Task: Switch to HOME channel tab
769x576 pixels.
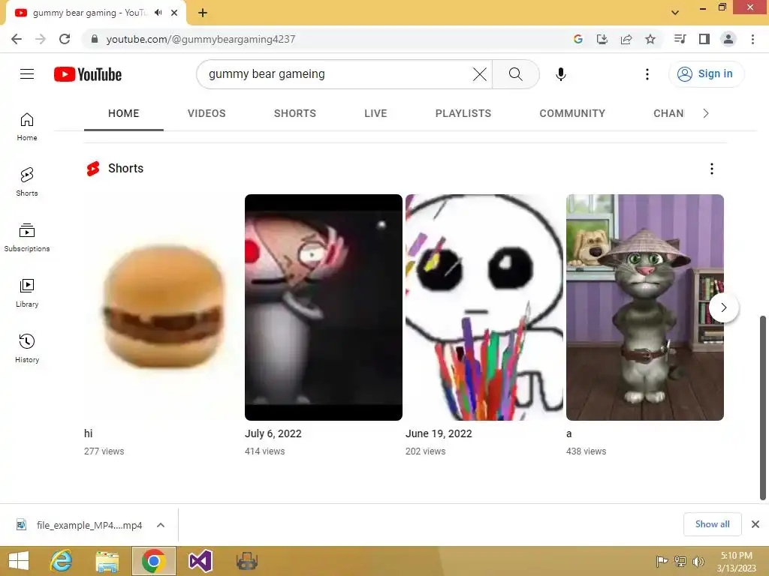Action: click(124, 114)
